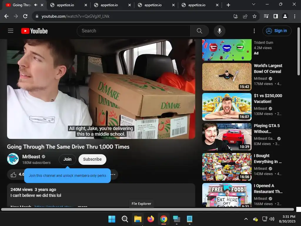Mute the tab via speaker icon
The image size is (301, 226).
(x=36, y=5)
